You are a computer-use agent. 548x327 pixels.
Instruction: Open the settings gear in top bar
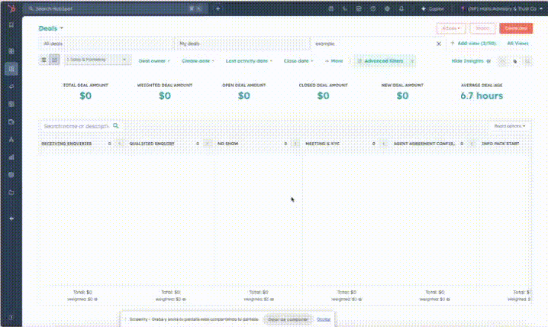click(x=387, y=8)
